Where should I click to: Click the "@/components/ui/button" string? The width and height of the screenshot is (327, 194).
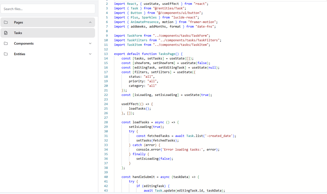[x=179, y=13]
